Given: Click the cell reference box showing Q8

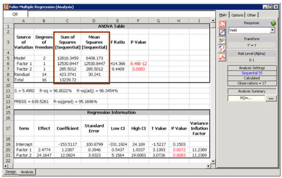Looking at the screenshot, I should (16, 14).
